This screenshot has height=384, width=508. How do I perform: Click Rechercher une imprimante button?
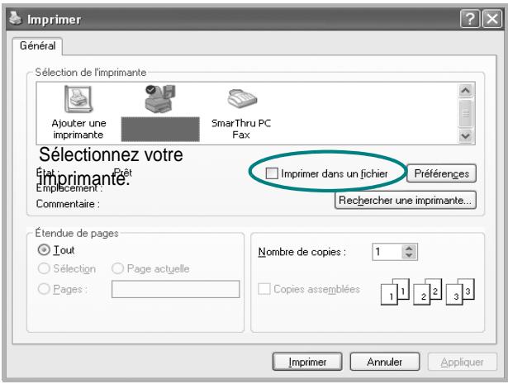pos(405,200)
